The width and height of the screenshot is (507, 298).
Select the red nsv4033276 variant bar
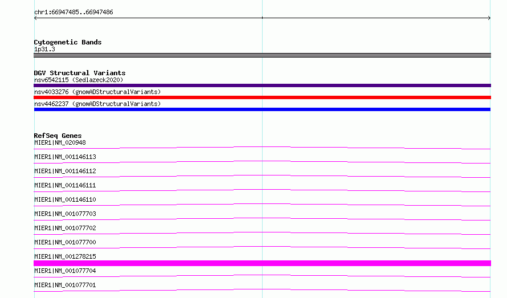point(262,97)
